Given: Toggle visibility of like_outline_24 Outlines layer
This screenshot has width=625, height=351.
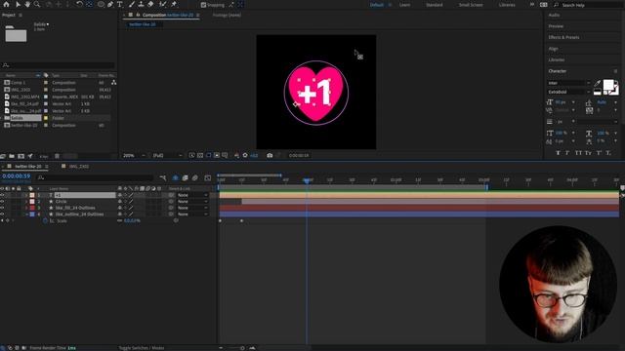Looking at the screenshot, I should 2,214.
